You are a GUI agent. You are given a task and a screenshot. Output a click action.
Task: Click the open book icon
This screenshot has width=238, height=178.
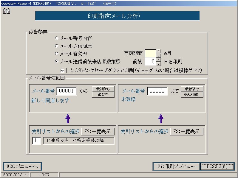[7, 11]
